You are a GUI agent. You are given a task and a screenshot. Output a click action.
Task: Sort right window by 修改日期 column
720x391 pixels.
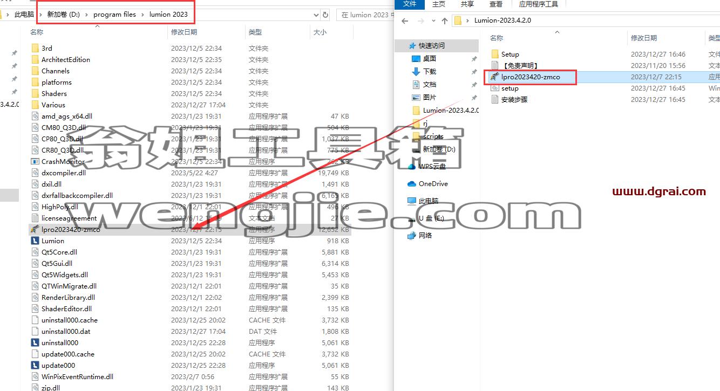644,38
